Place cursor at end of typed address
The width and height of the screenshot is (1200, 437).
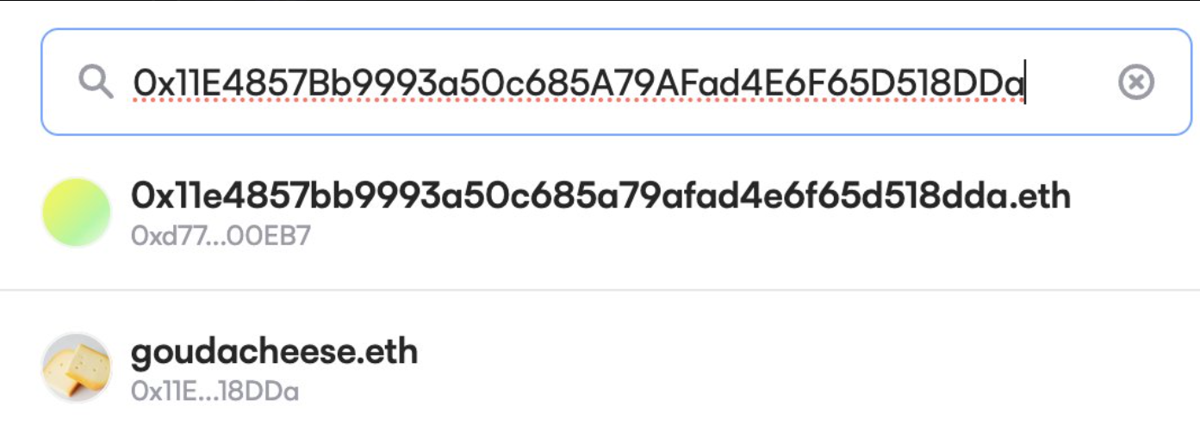pos(1023,83)
